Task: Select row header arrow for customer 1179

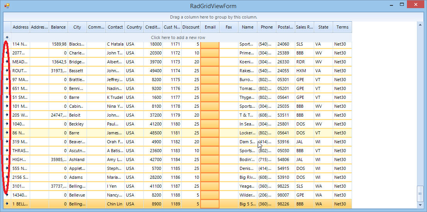Action: coord(7,115)
